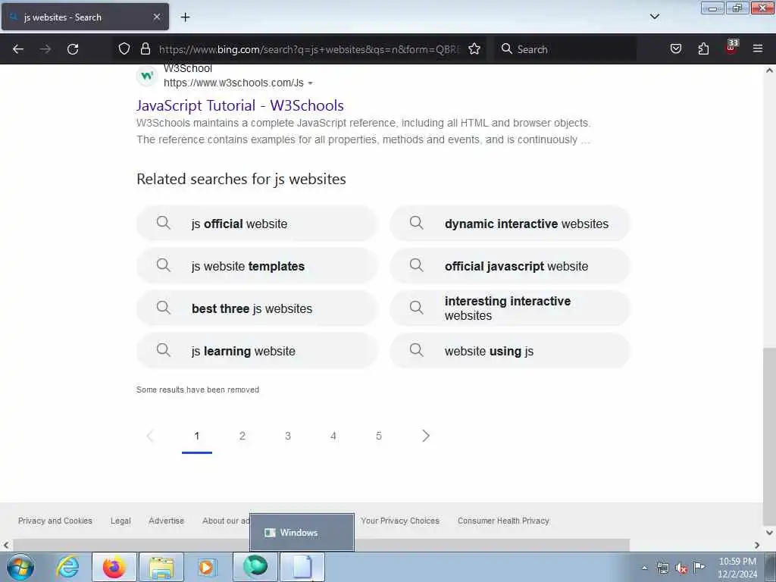
Task: Open the Firefox hamburger menu
Action: point(758,48)
